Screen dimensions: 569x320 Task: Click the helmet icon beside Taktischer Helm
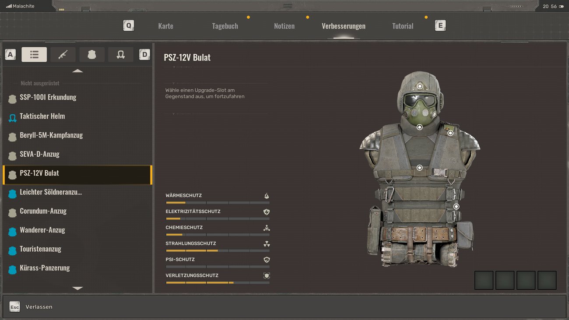(12, 118)
